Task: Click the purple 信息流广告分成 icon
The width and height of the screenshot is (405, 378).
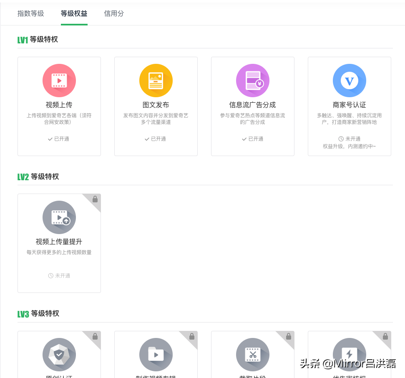Action: (253, 81)
